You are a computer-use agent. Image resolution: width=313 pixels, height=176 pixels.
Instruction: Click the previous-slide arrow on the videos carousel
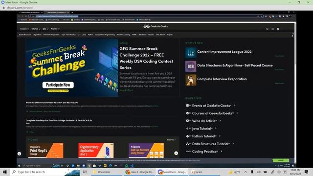tap(19, 154)
